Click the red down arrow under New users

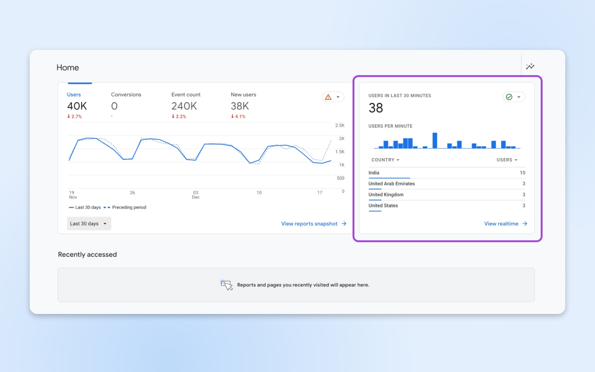[x=233, y=116]
